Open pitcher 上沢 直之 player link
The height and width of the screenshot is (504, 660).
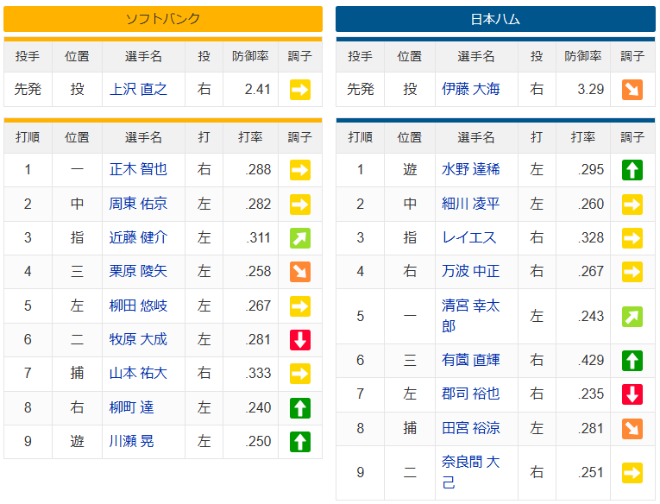click(138, 89)
